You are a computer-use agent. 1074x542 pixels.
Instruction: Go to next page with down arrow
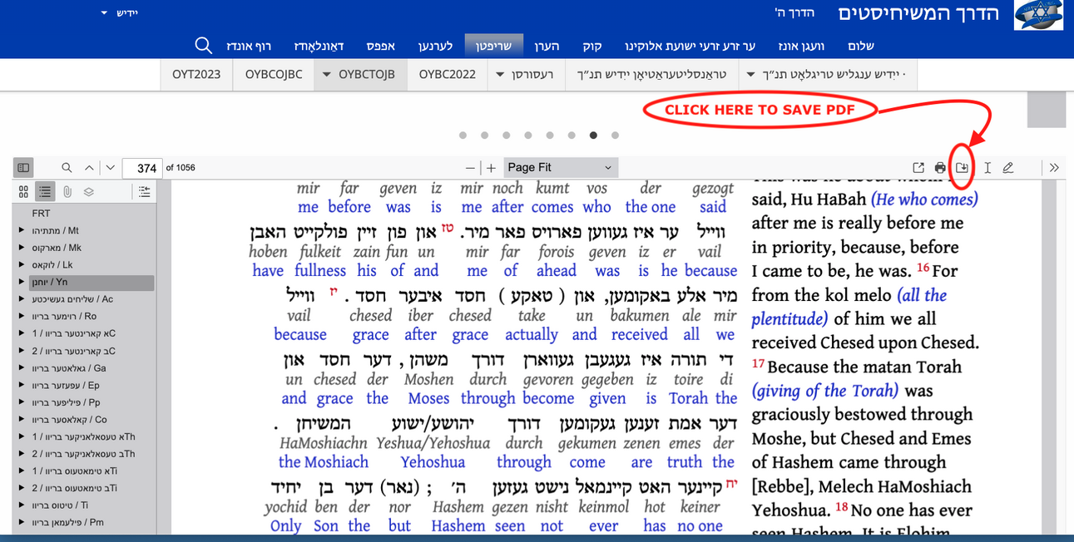pos(111,168)
